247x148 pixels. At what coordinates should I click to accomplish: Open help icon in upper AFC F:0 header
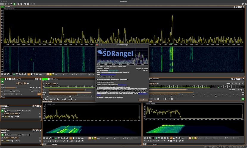tap(33, 106)
